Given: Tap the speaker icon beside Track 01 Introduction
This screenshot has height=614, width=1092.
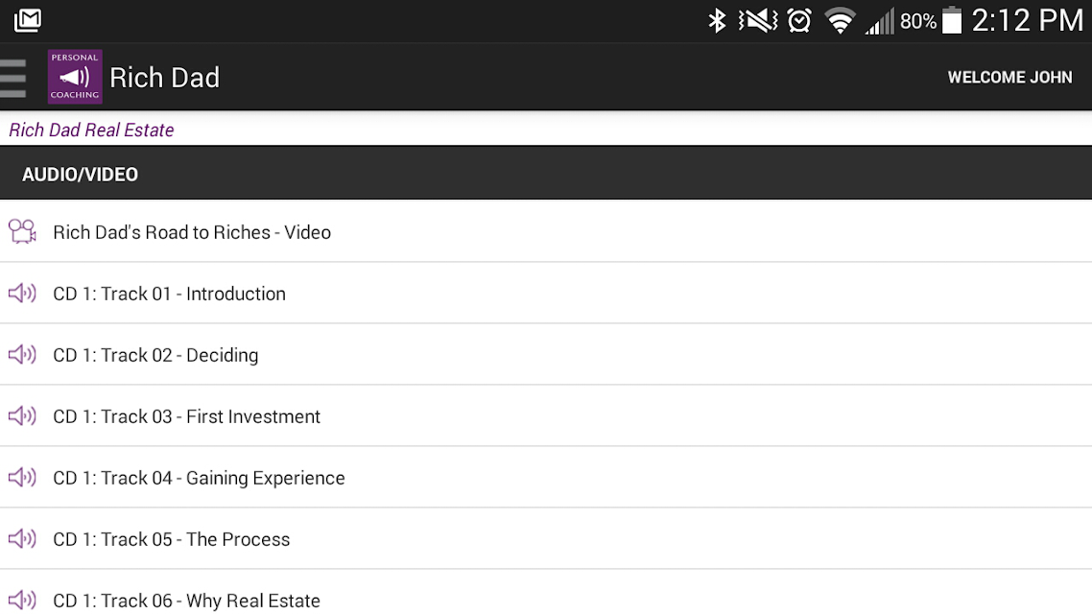Looking at the screenshot, I should [x=22, y=293].
